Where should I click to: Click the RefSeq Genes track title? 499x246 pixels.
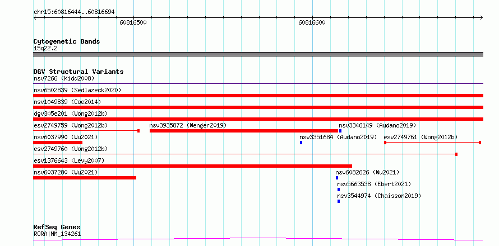coord(57,228)
